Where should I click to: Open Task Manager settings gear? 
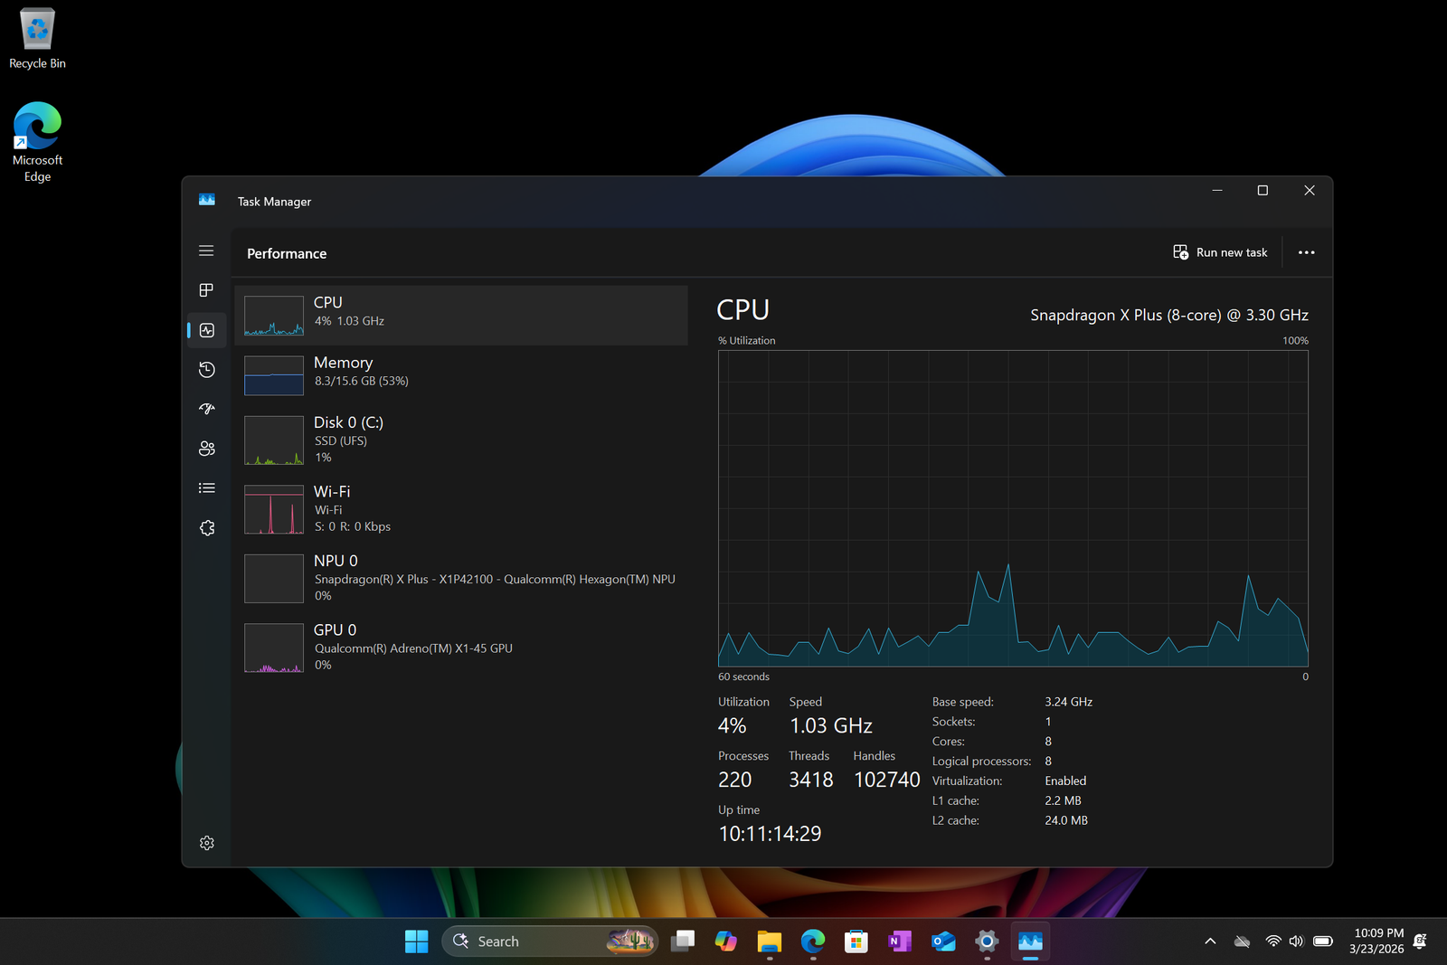click(x=206, y=843)
